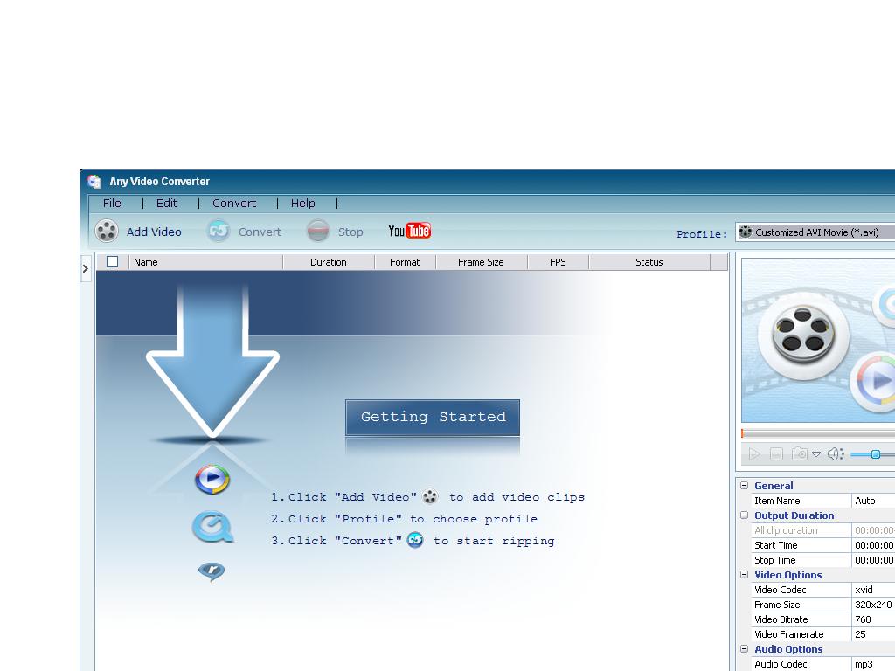The width and height of the screenshot is (895, 671).
Task: Adjust the volume slider
Action: 875,454
